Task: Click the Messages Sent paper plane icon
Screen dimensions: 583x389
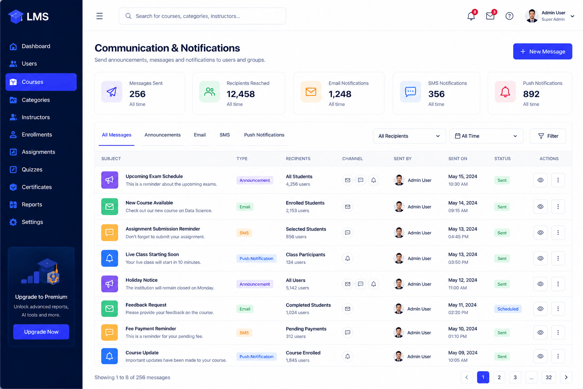Action: click(112, 92)
